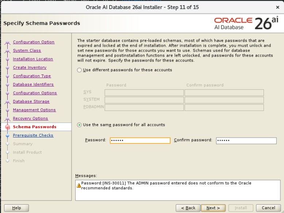284x213 pixels.
Task: Go to Configuration Options step
Action: 35,93
